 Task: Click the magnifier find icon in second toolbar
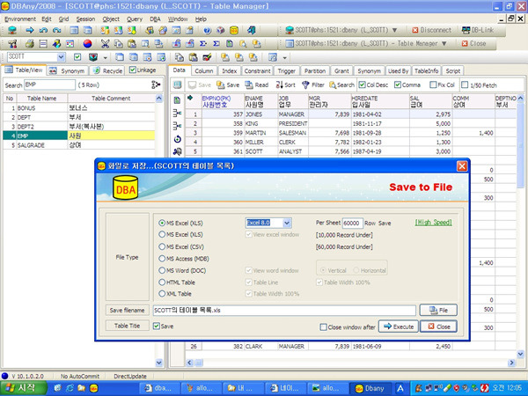pyautogui.click(x=243, y=44)
